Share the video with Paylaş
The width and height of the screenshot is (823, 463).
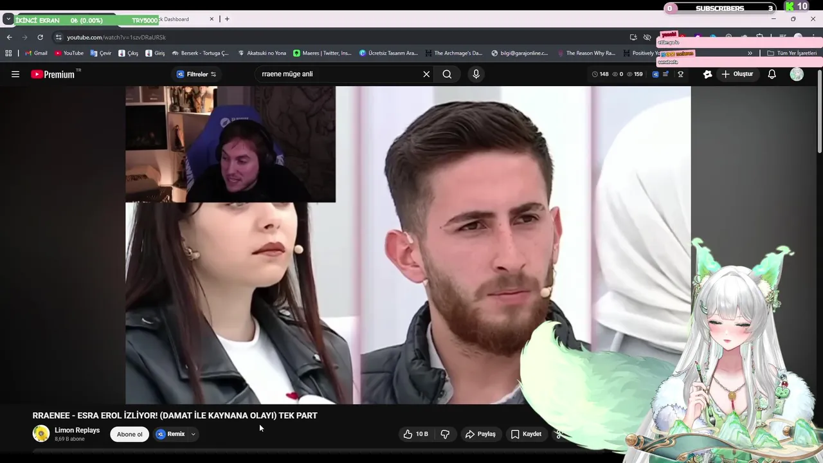tap(480, 434)
